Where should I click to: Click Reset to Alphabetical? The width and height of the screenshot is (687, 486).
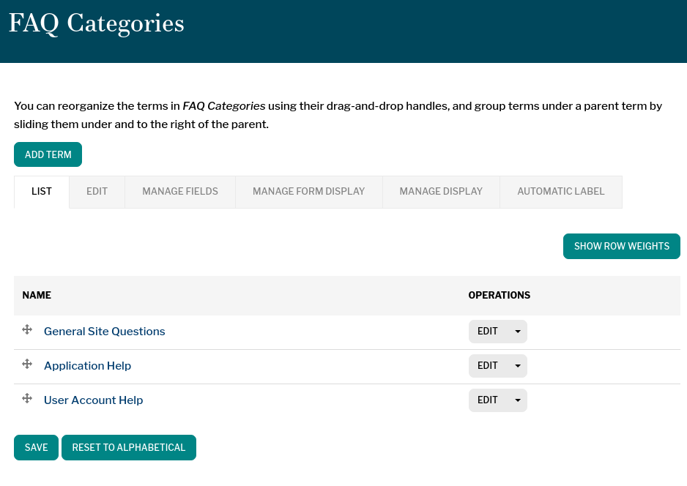point(129,447)
